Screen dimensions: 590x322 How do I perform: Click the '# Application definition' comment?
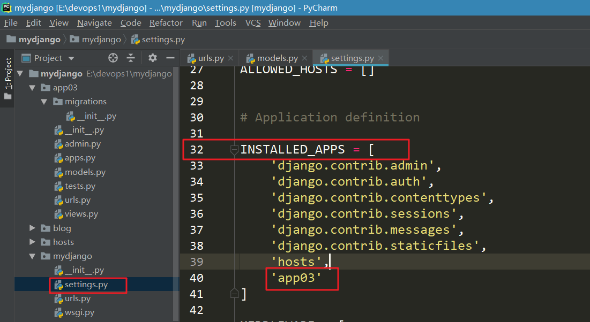coord(330,117)
